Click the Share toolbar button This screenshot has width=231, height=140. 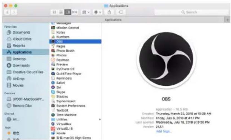(x=109, y=12)
